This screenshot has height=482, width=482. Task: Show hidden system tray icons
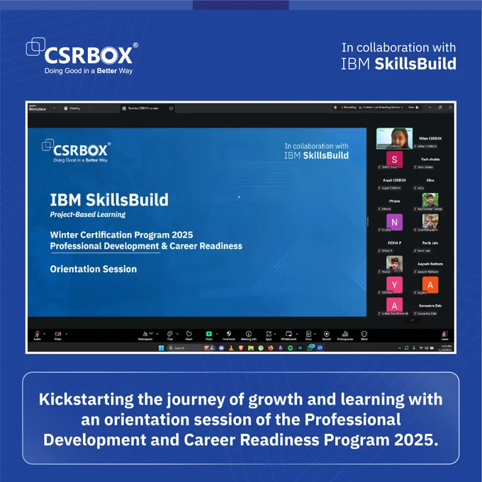point(399,348)
